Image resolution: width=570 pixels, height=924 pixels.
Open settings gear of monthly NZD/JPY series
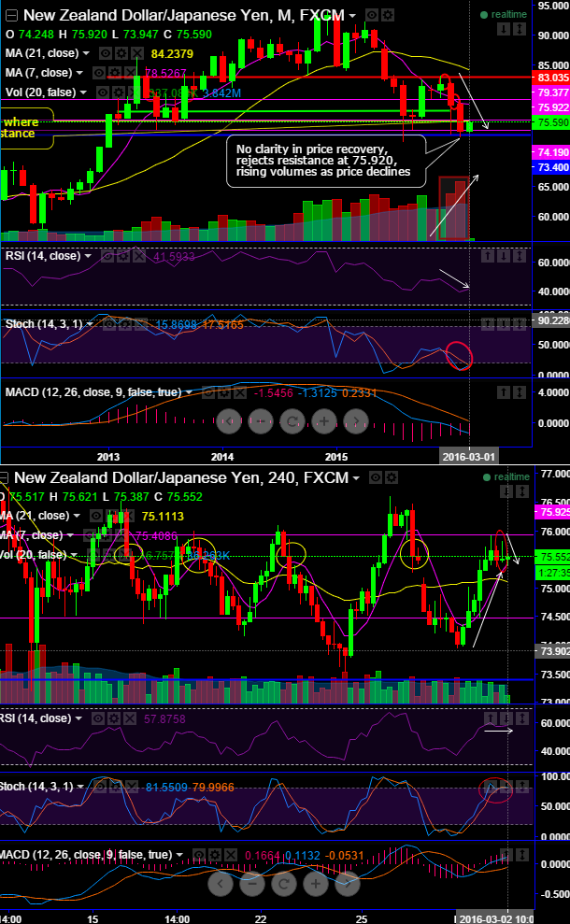(x=387, y=15)
